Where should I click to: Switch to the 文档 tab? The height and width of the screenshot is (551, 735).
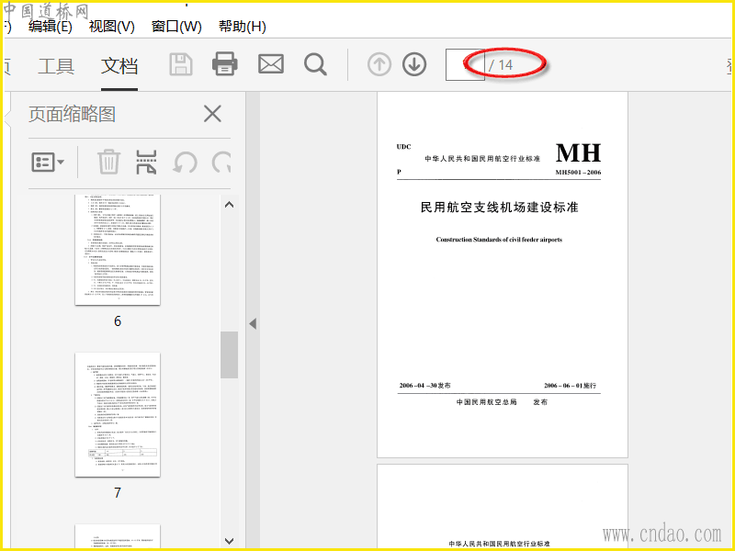[x=119, y=66]
